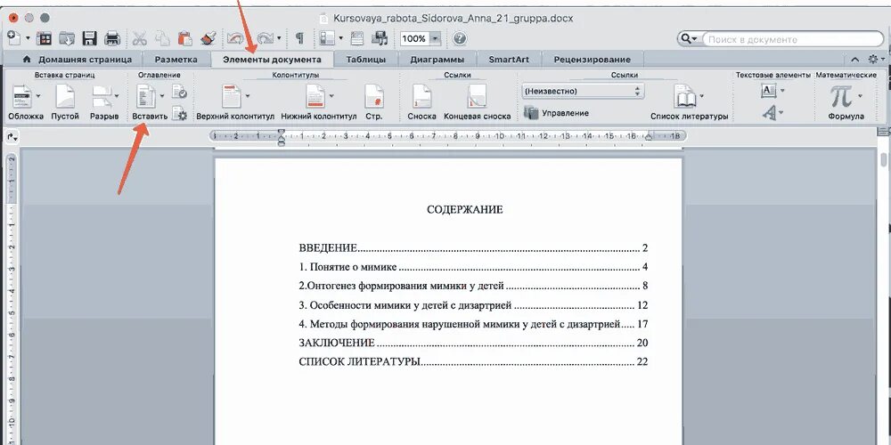Click the vertical scrollbar thumb
This screenshot has width=891, height=445.
884,159
